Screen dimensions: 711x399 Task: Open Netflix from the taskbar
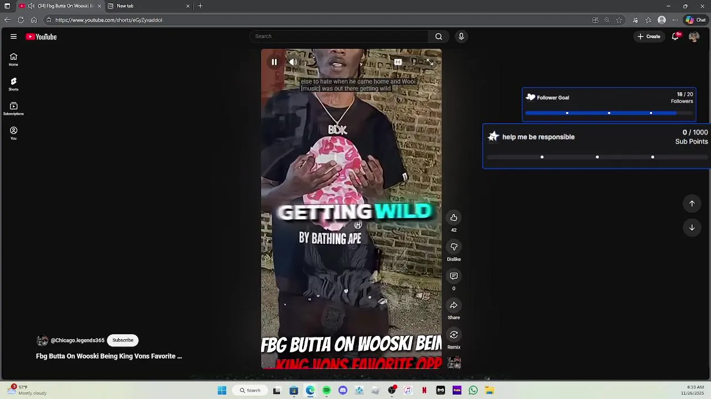click(x=424, y=391)
